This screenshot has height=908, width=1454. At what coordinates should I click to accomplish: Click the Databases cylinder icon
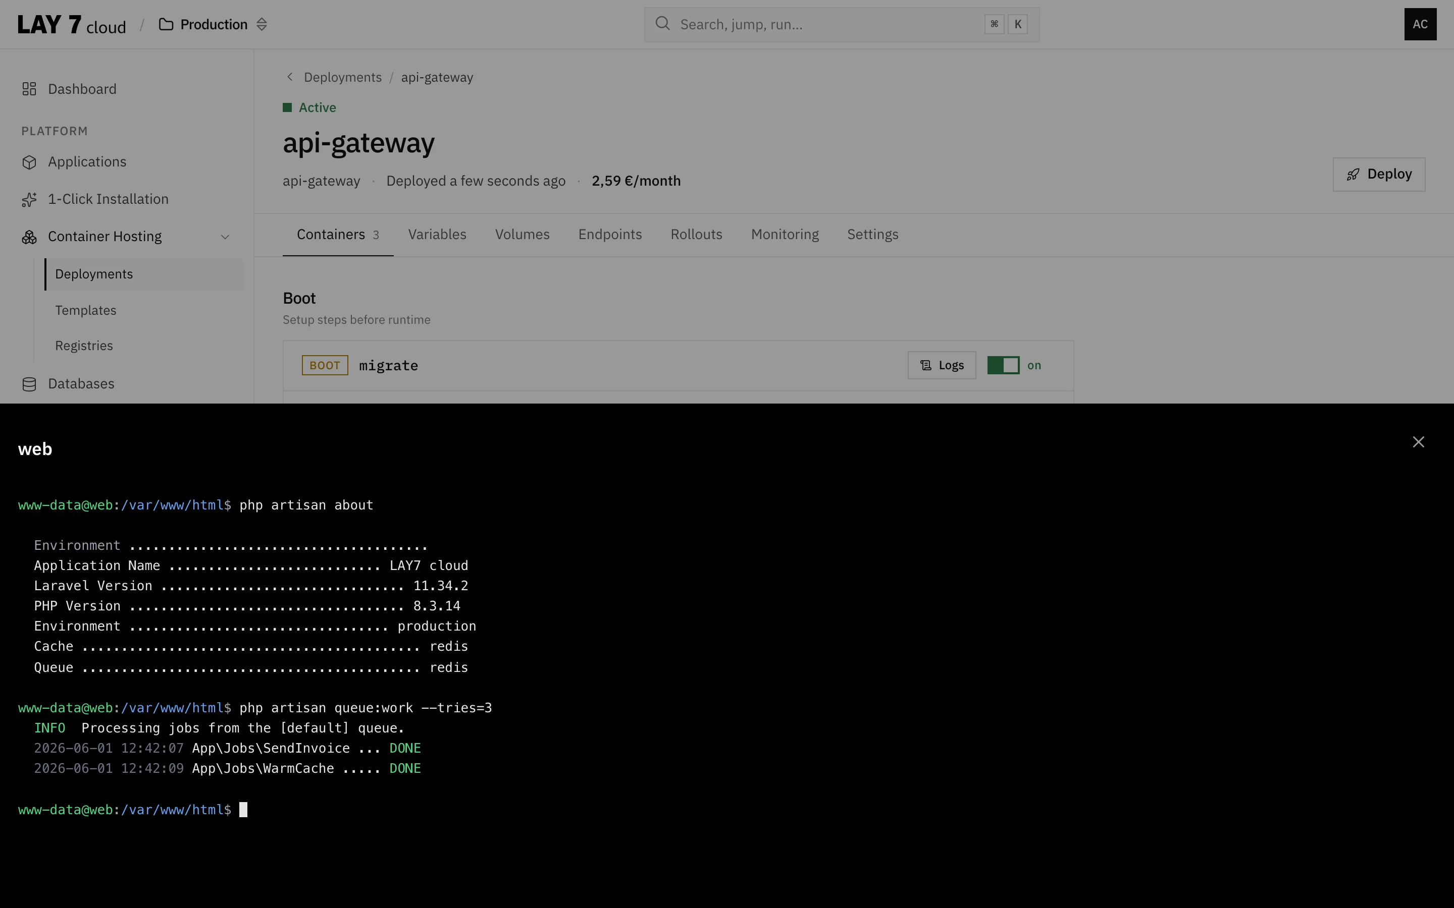(29, 384)
